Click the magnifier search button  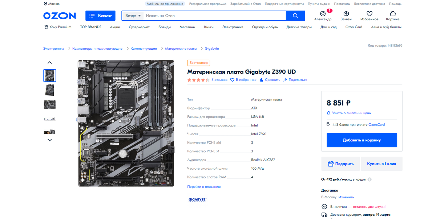[x=295, y=16]
